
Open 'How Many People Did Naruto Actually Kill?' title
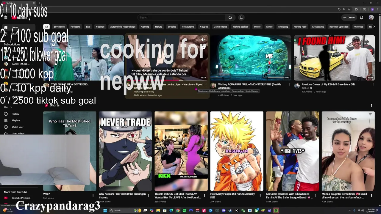pos(232,196)
